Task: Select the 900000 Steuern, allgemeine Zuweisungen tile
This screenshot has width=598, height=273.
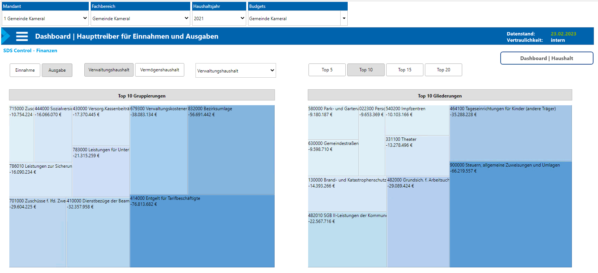Action: [511, 214]
